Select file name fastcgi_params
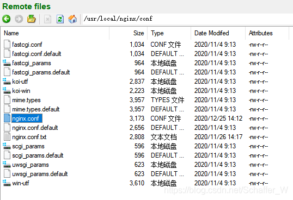The height and width of the screenshot is (200, 293). click(32, 63)
